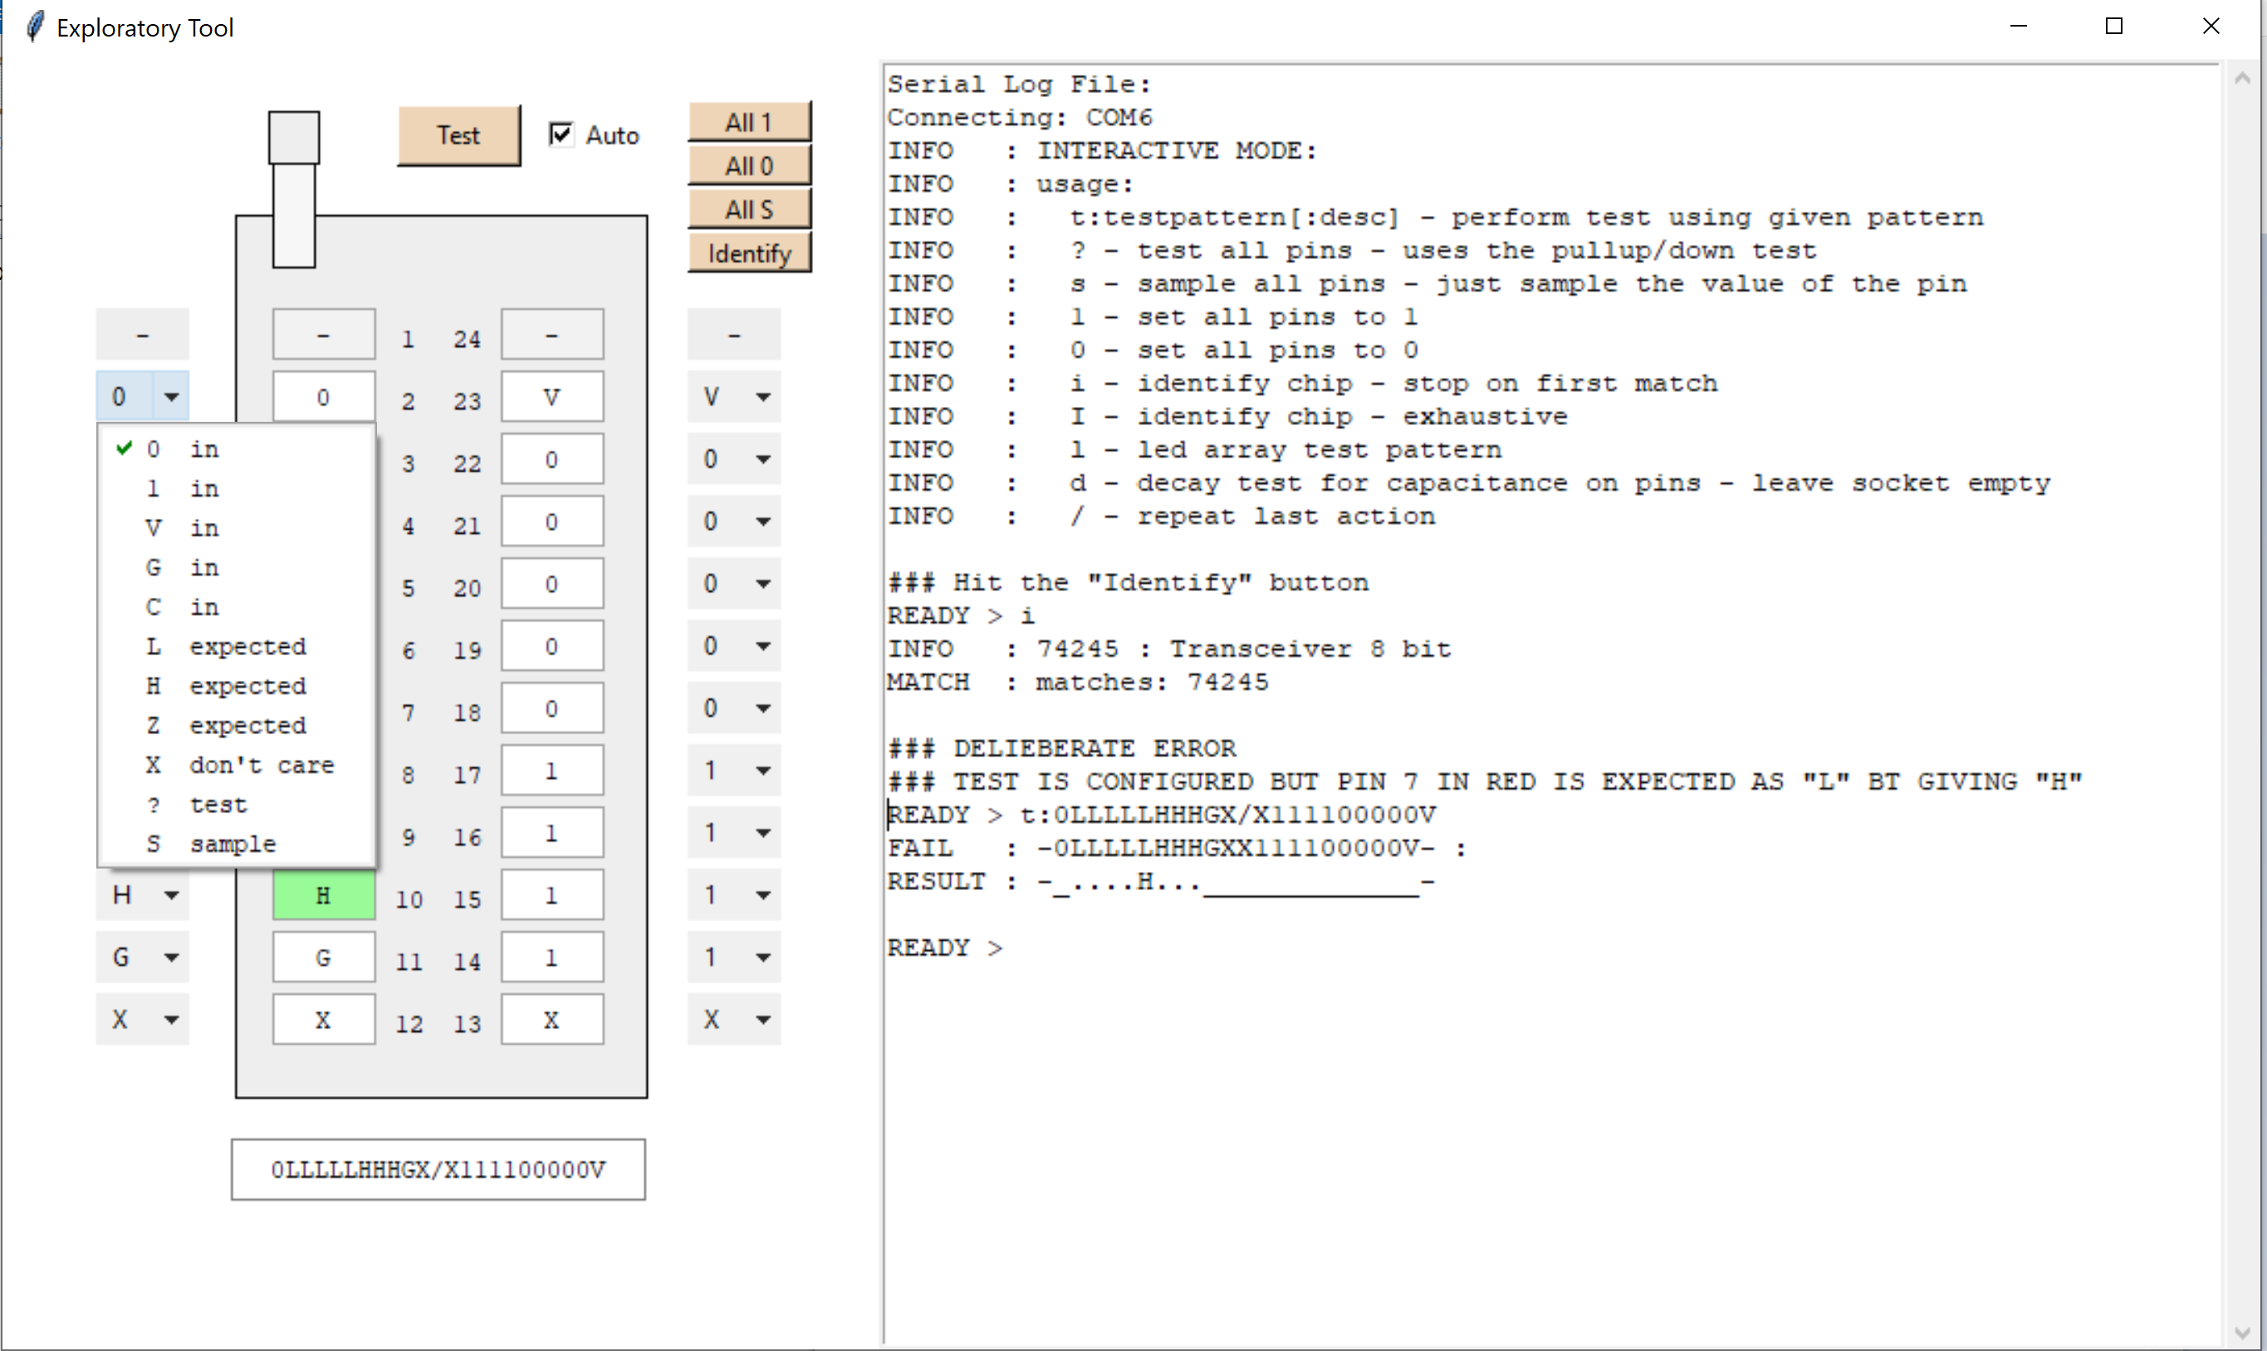Click the green H pin 10 box
The height and width of the screenshot is (1351, 2267).
[x=323, y=896]
